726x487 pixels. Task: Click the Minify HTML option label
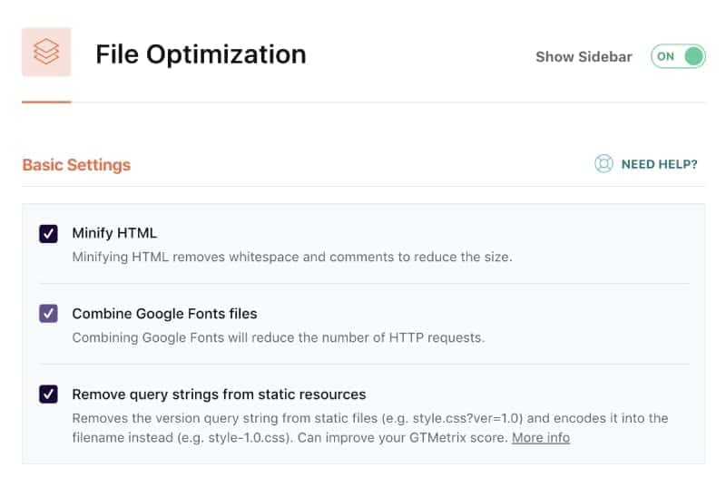(114, 234)
